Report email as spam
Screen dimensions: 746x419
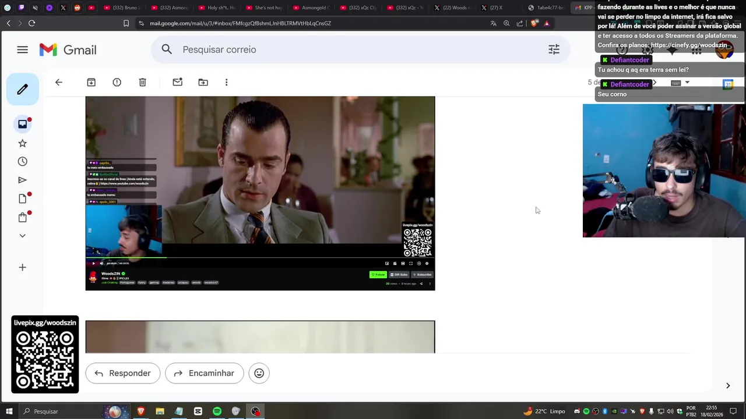point(117,82)
